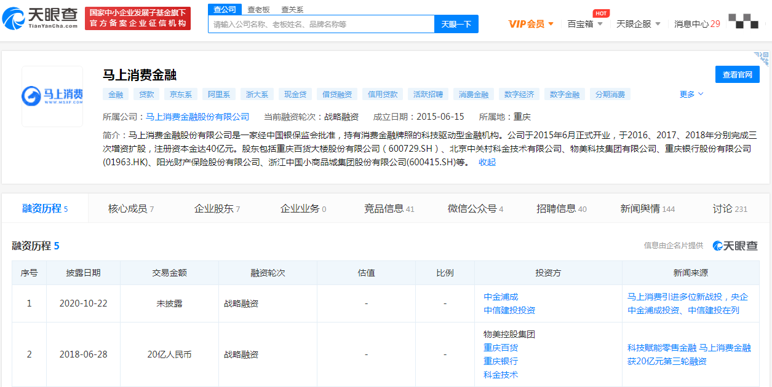Screen dimensions: 772x387
Task: Switch to the 微信公众号 tab
Action: 476,209
